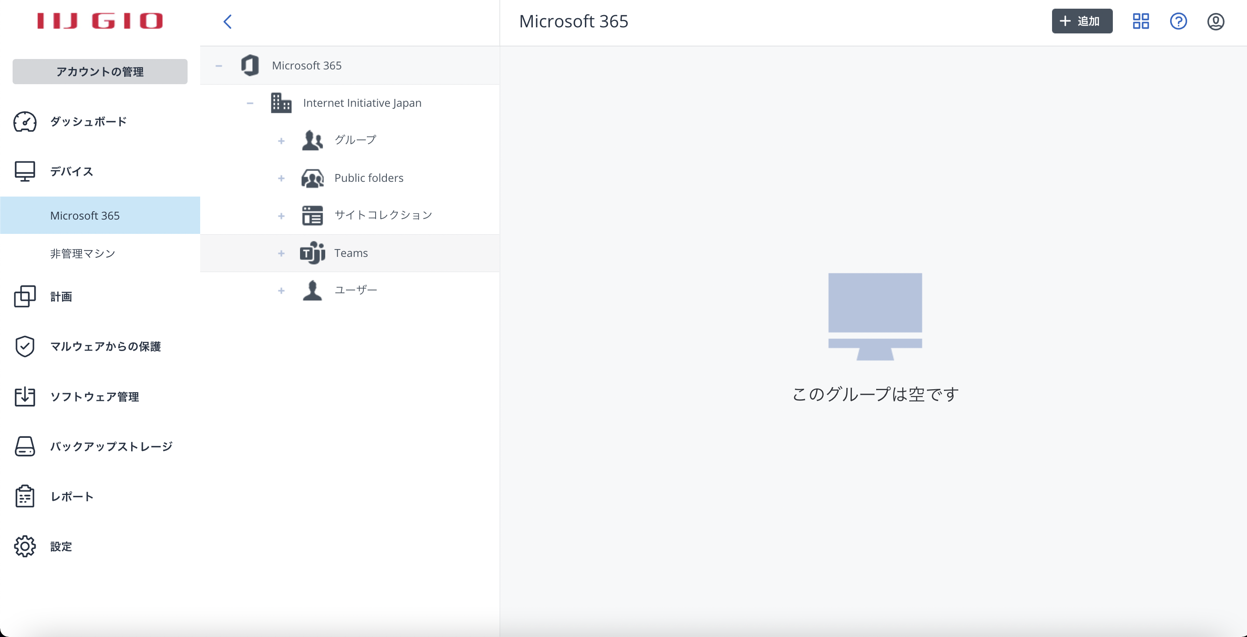This screenshot has height=637, width=1247.
Task: Open the 計画 menu item
Action: pyautogui.click(x=61, y=296)
